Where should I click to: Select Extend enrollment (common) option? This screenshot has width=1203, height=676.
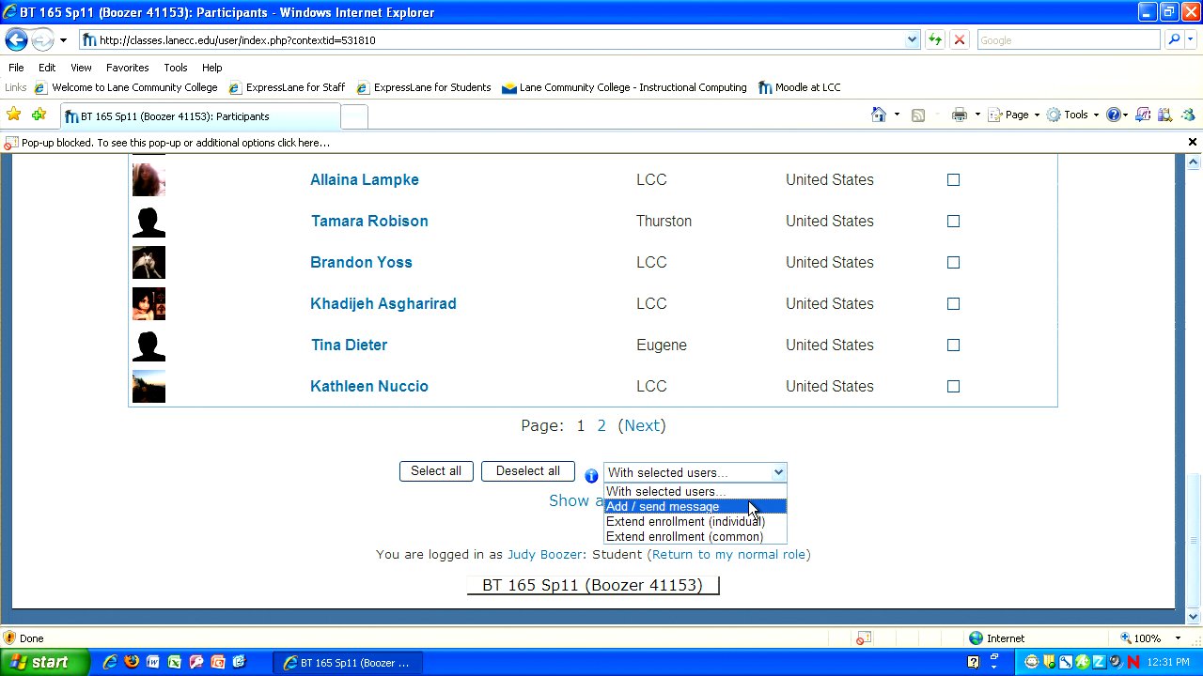coord(684,536)
